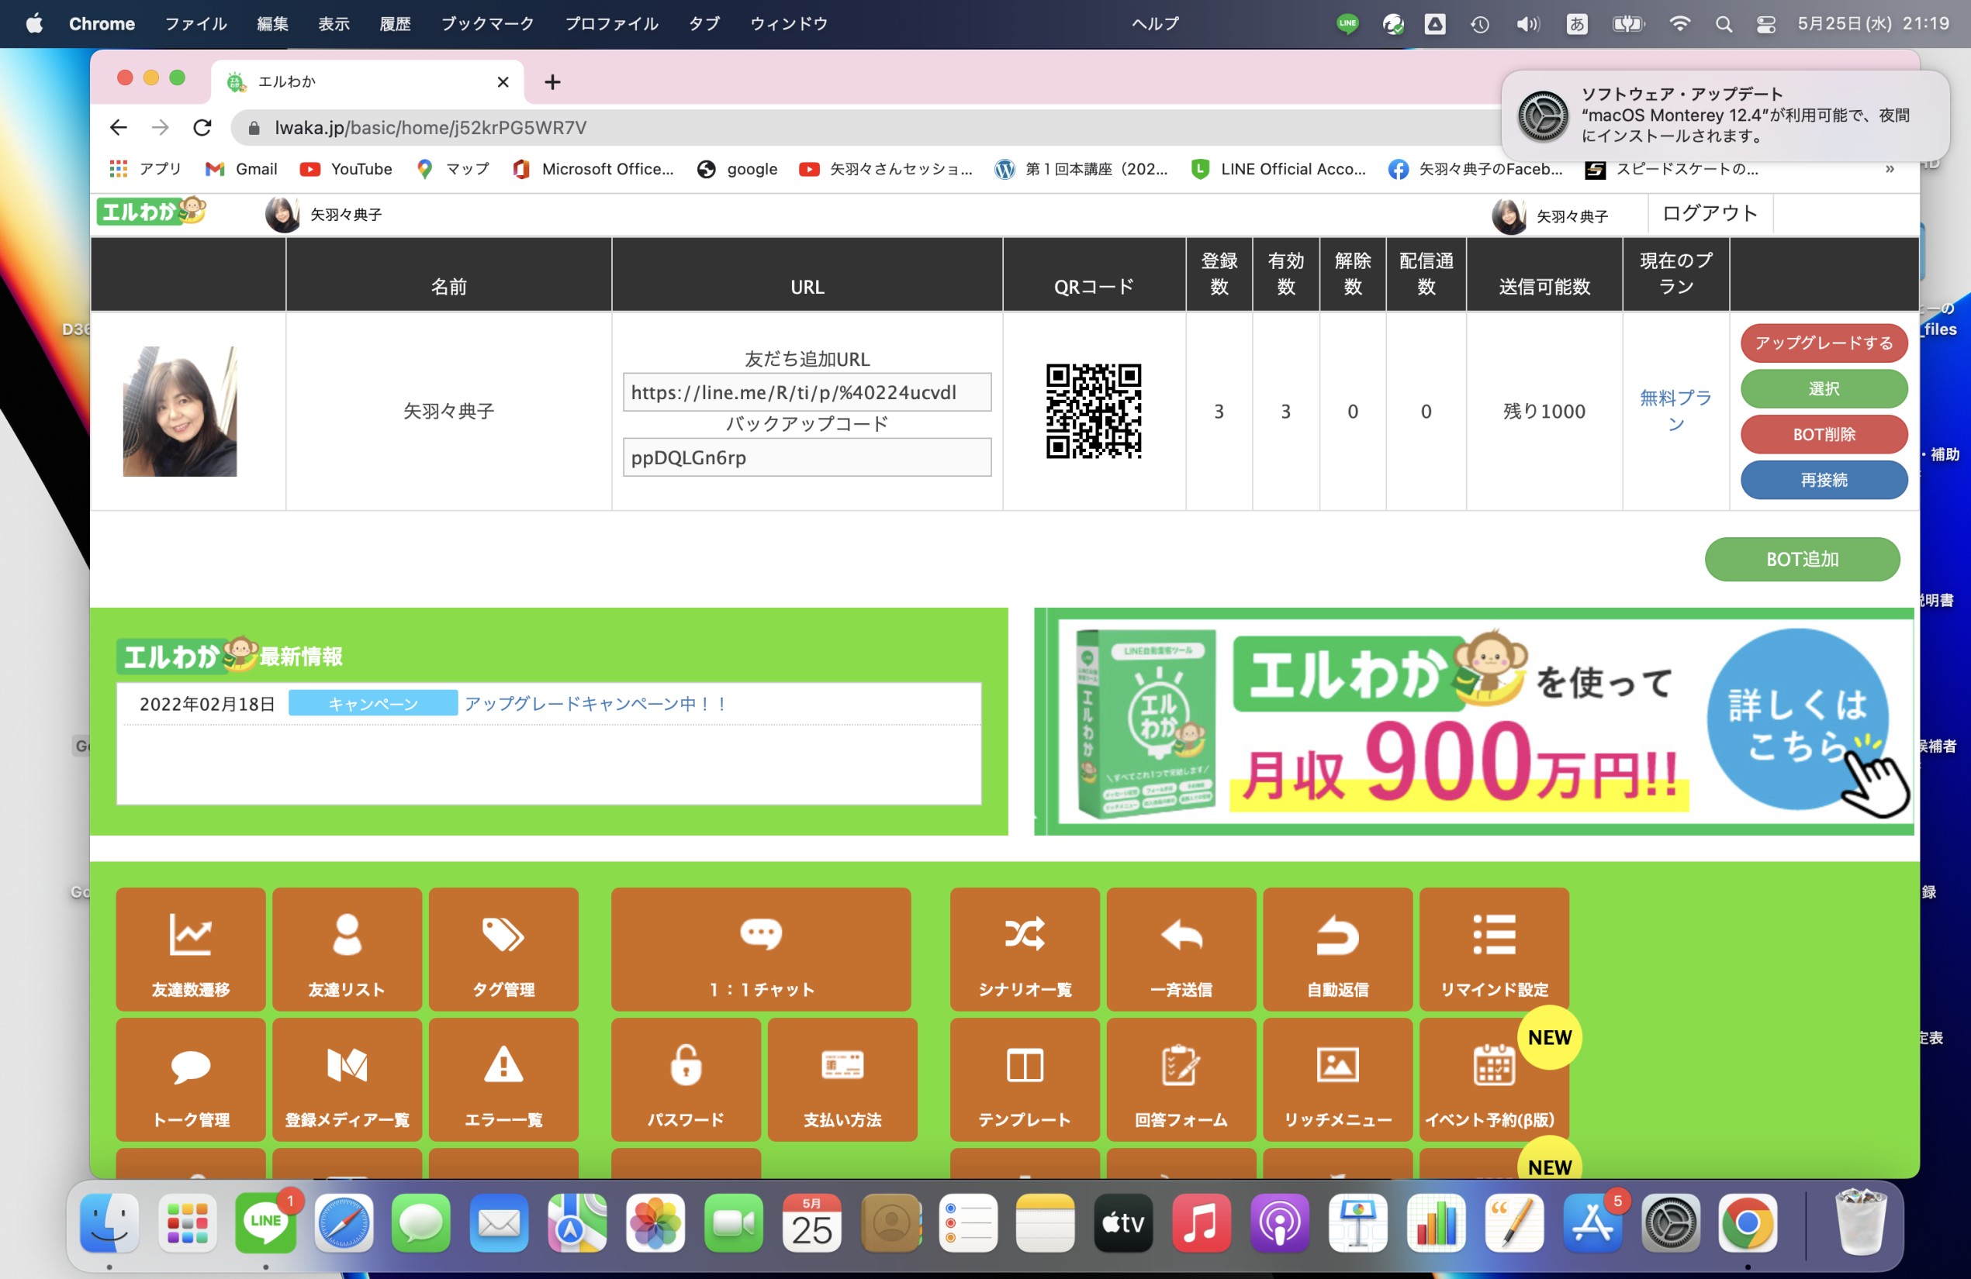1971x1279 pixels.
Task: Open Safari from the Dock
Action: pyautogui.click(x=344, y=1222)
